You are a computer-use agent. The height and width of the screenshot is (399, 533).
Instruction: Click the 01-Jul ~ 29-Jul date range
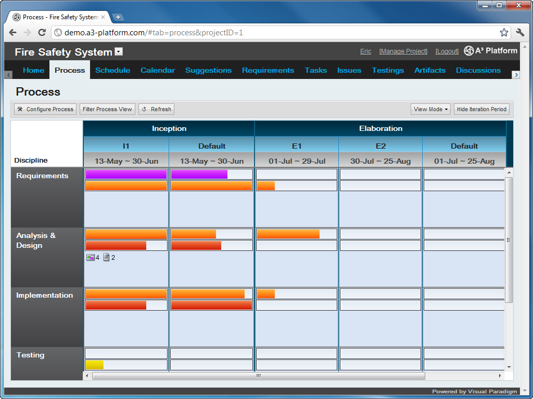click(x=297, y=161)
